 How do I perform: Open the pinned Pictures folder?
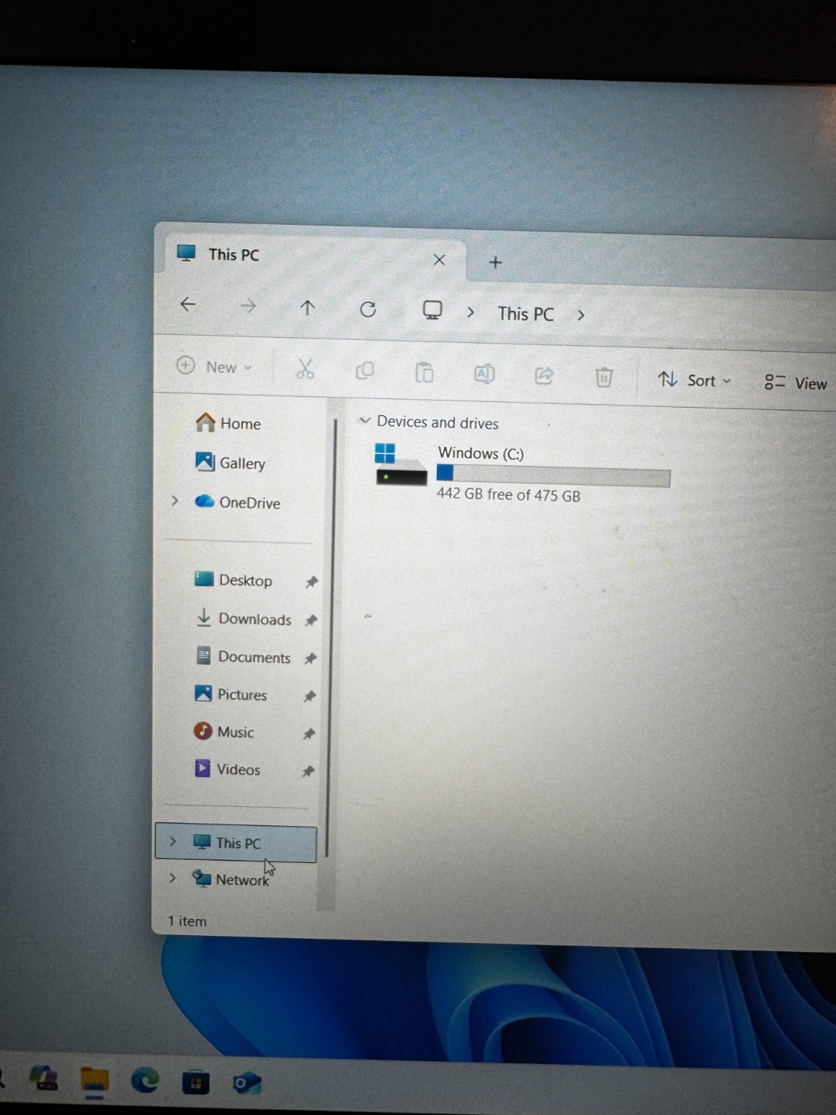(231, 694)
